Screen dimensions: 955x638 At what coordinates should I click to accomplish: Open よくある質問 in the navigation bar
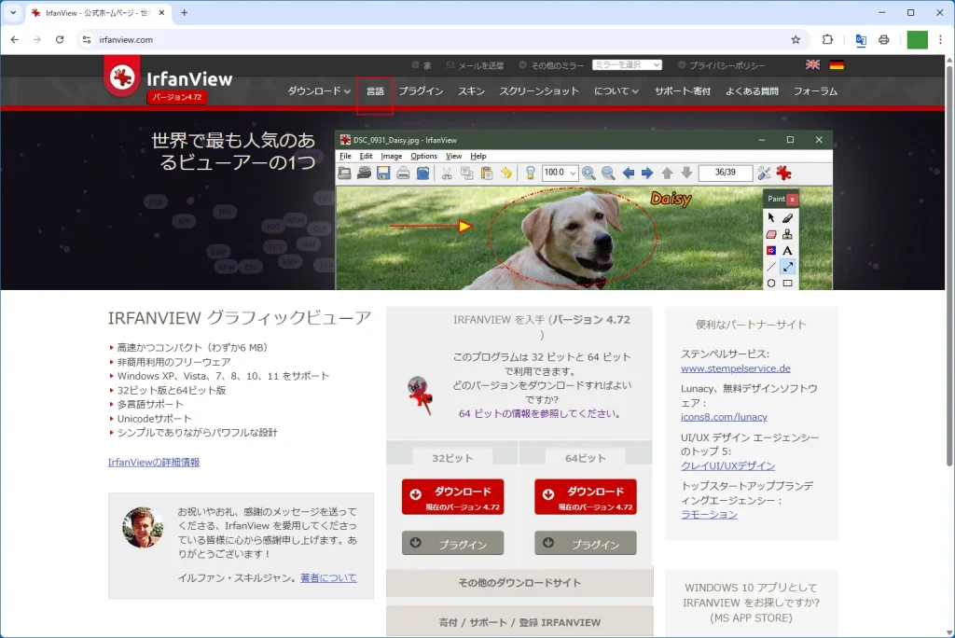point(752,90)
